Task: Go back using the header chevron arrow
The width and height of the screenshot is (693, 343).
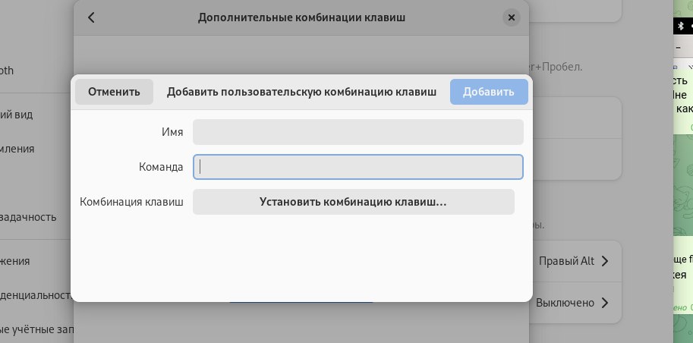Action: (x=92, y=17)
